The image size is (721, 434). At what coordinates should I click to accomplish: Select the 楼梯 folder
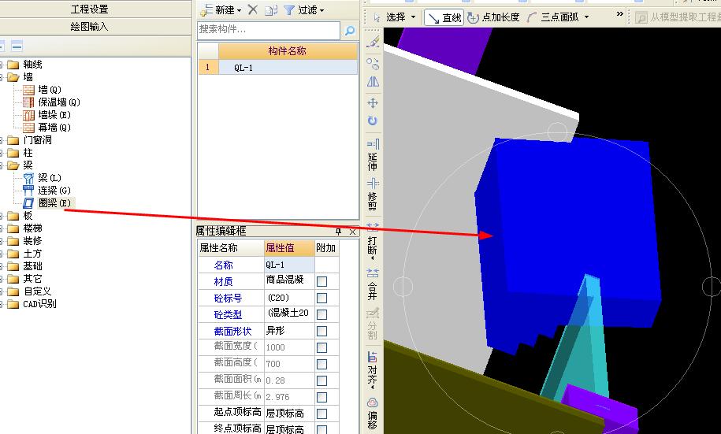tap(32, 228)
